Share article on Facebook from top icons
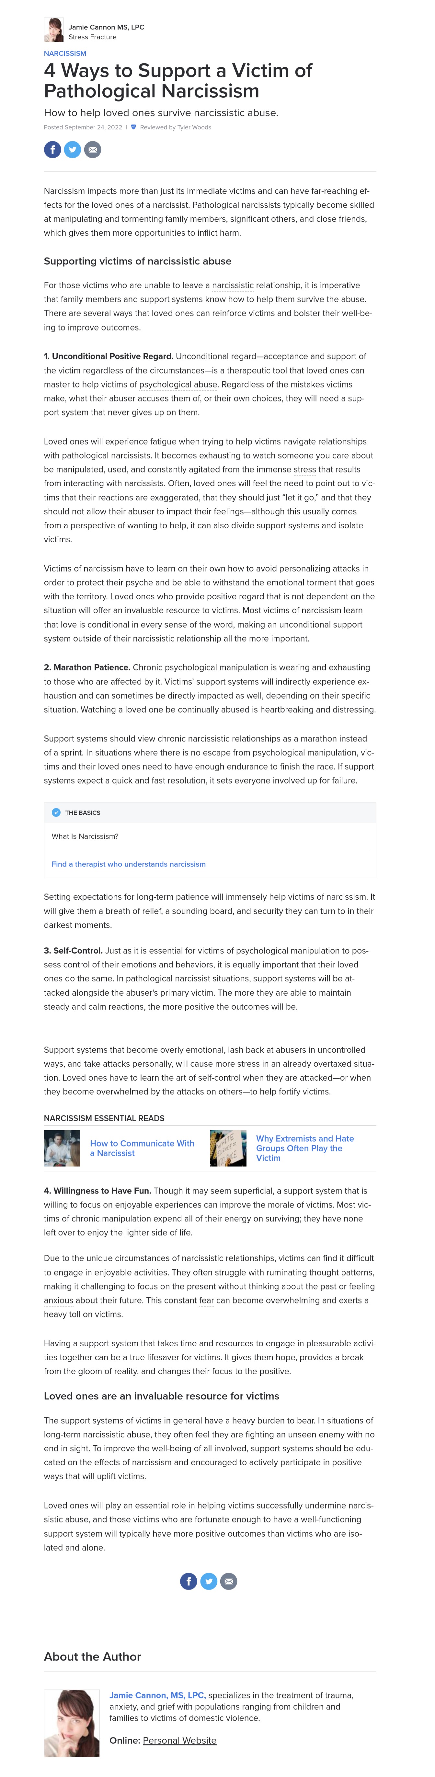 52,150
